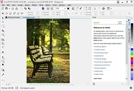Open the Cropping images hint link

coord(100,59)
